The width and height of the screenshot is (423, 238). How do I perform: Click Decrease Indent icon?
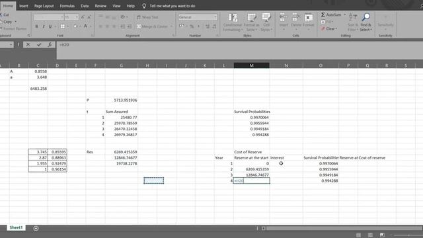[x=122, y=26]
